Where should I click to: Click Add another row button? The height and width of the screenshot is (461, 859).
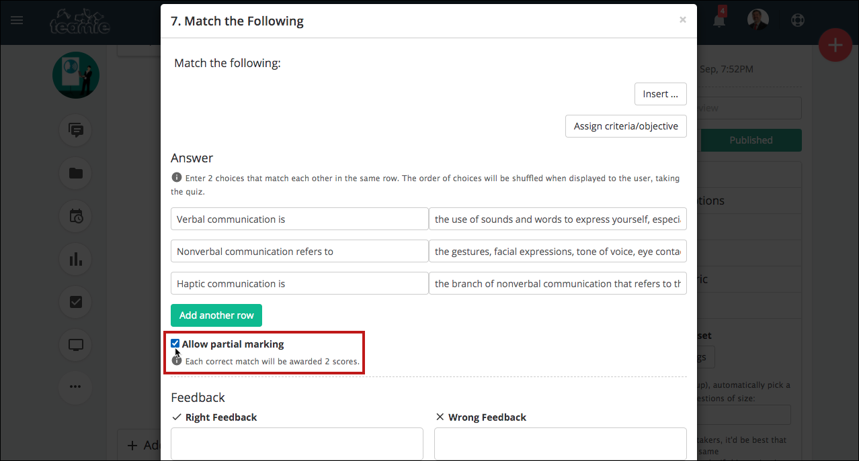(x=216, y=315)
